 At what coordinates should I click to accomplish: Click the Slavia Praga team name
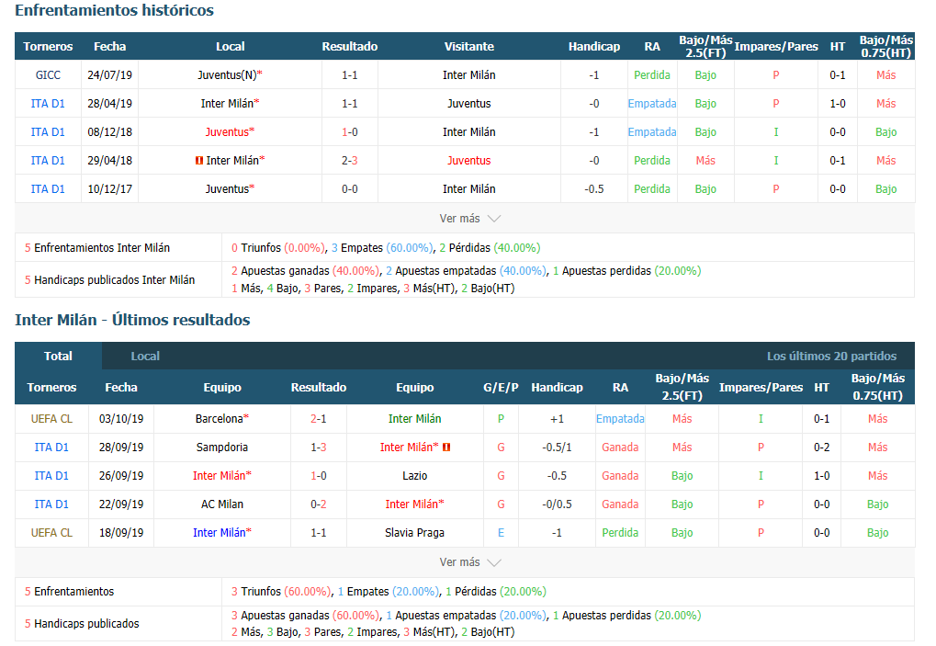pos(415,533)
